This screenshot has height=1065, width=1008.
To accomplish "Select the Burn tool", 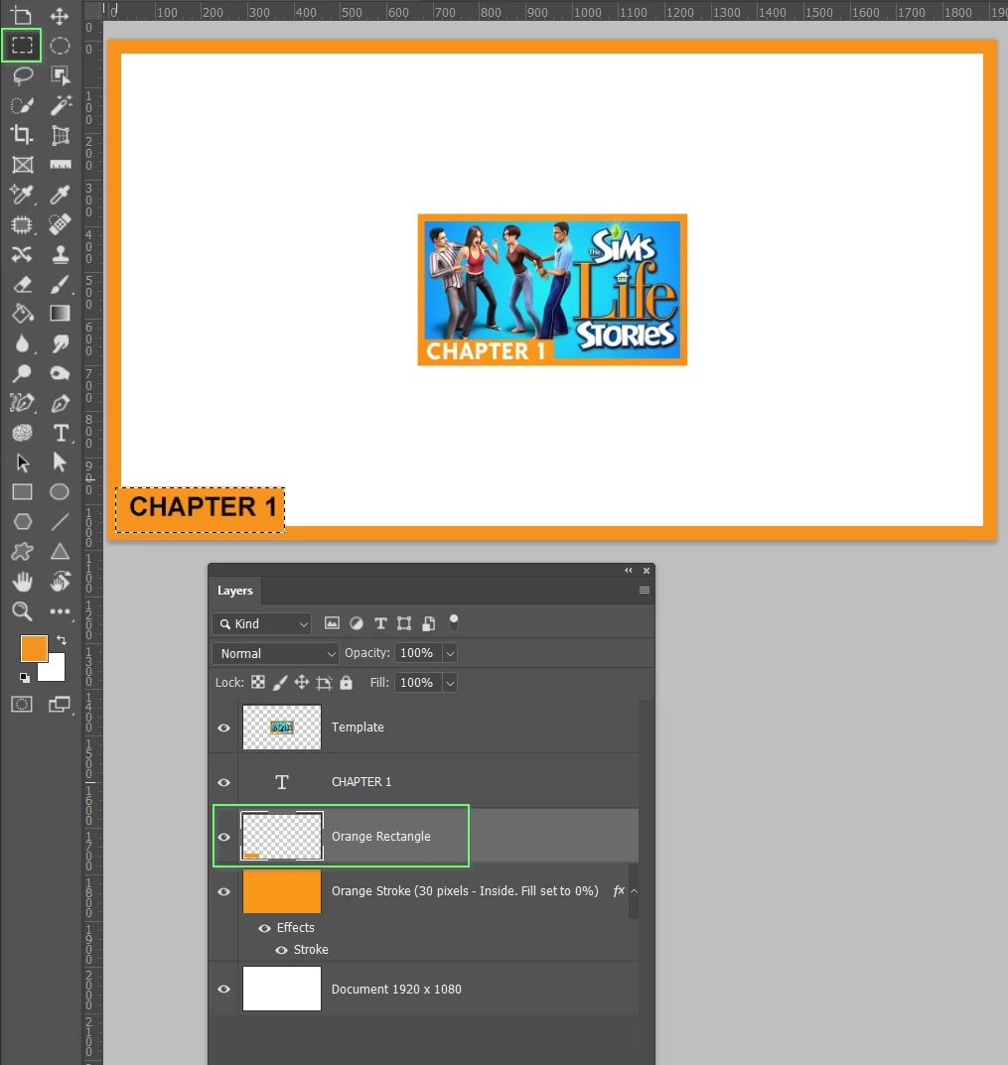I will tap(60, 373).
